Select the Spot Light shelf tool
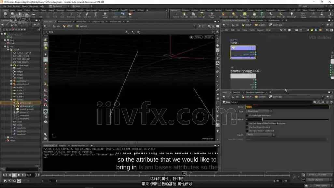Image resolution: width=334 pixels, height=188 pixels. 193,15
